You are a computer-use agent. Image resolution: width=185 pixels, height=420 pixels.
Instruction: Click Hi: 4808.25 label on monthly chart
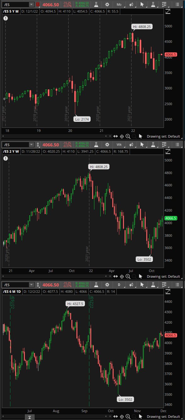click(x=142, y=27)
